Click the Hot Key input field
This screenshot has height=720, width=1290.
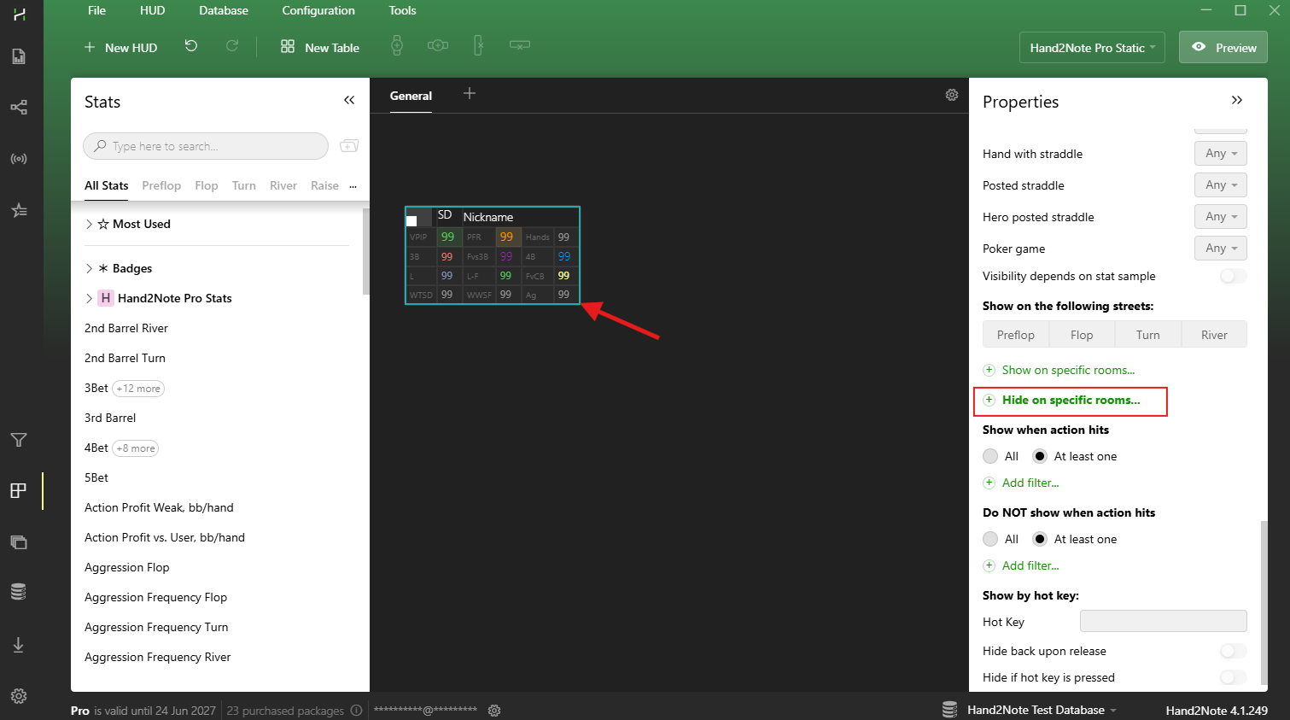[1164, 621]
